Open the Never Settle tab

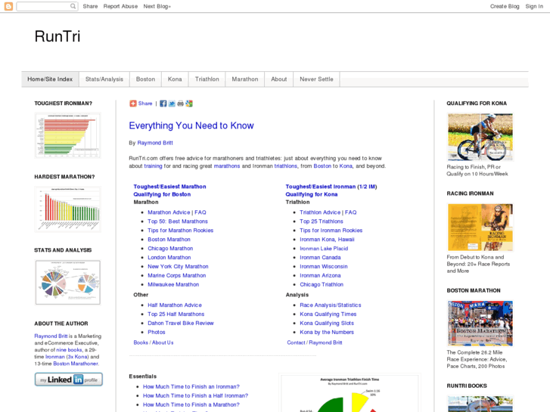[316, 79]
